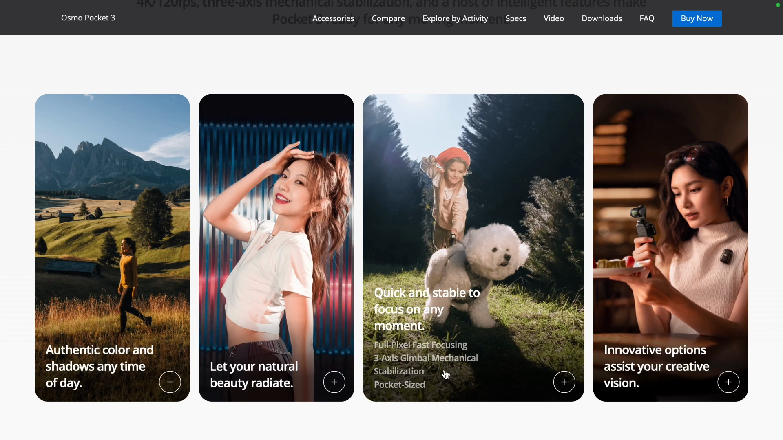This screenshot has width=783, height=440.
Task: Open the Accessories menu item
Action: point(333,18)
